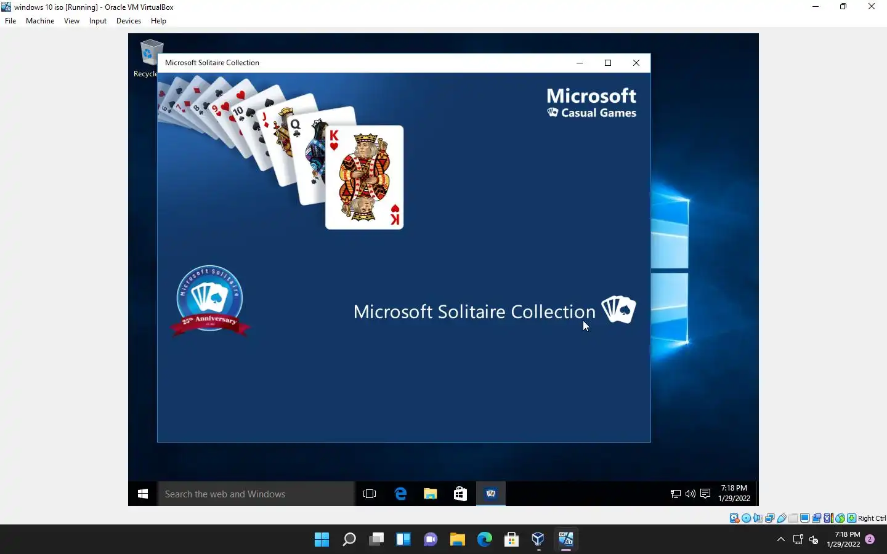
Task: Click the Right Ctrl host key label
Action: (x=872, y=518)
